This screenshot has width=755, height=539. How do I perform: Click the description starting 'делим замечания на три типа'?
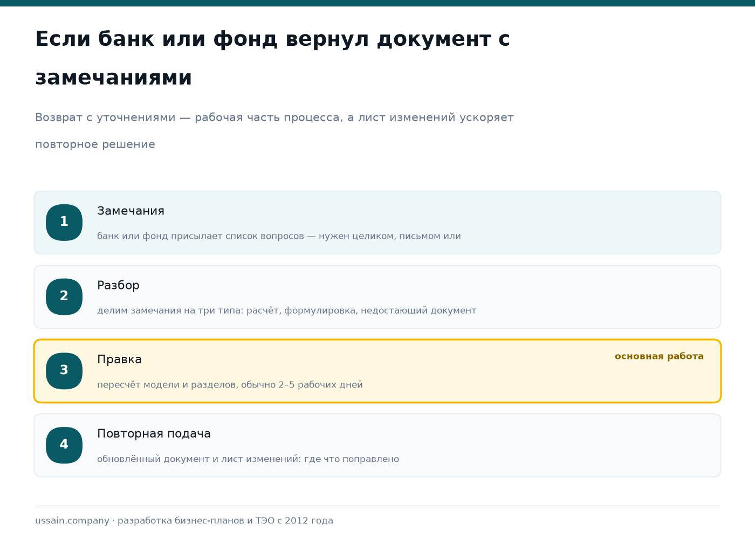point(286,310)
